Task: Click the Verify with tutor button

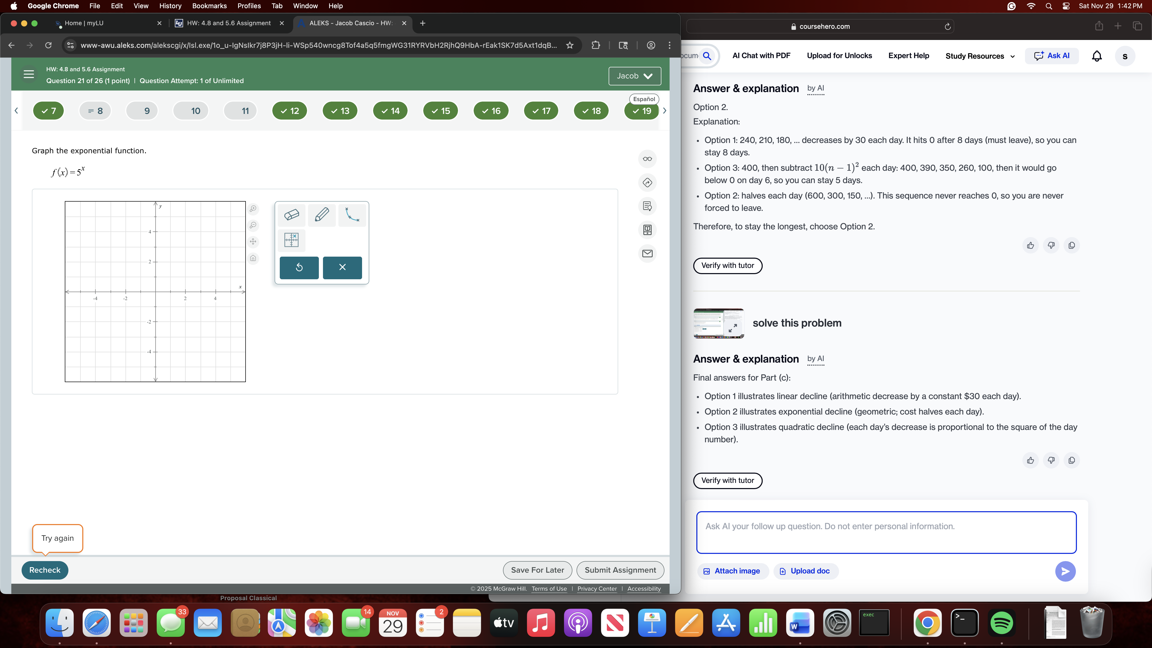Action: [x=727, y=265]
